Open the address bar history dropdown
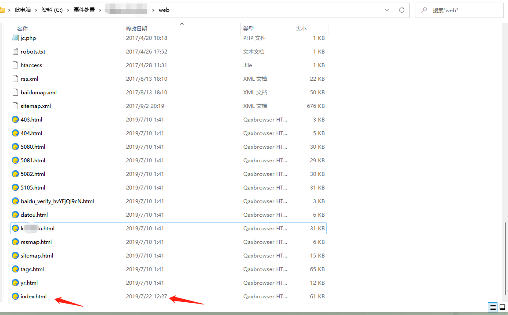508x315 pixels. pyautogui.click(x=387, y=10)
